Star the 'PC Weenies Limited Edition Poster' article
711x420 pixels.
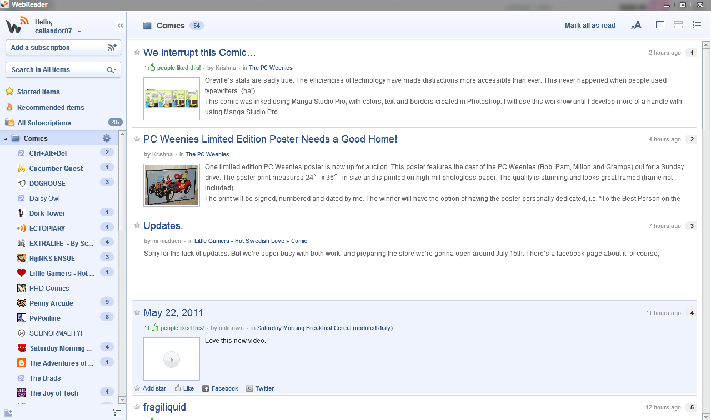137,139
